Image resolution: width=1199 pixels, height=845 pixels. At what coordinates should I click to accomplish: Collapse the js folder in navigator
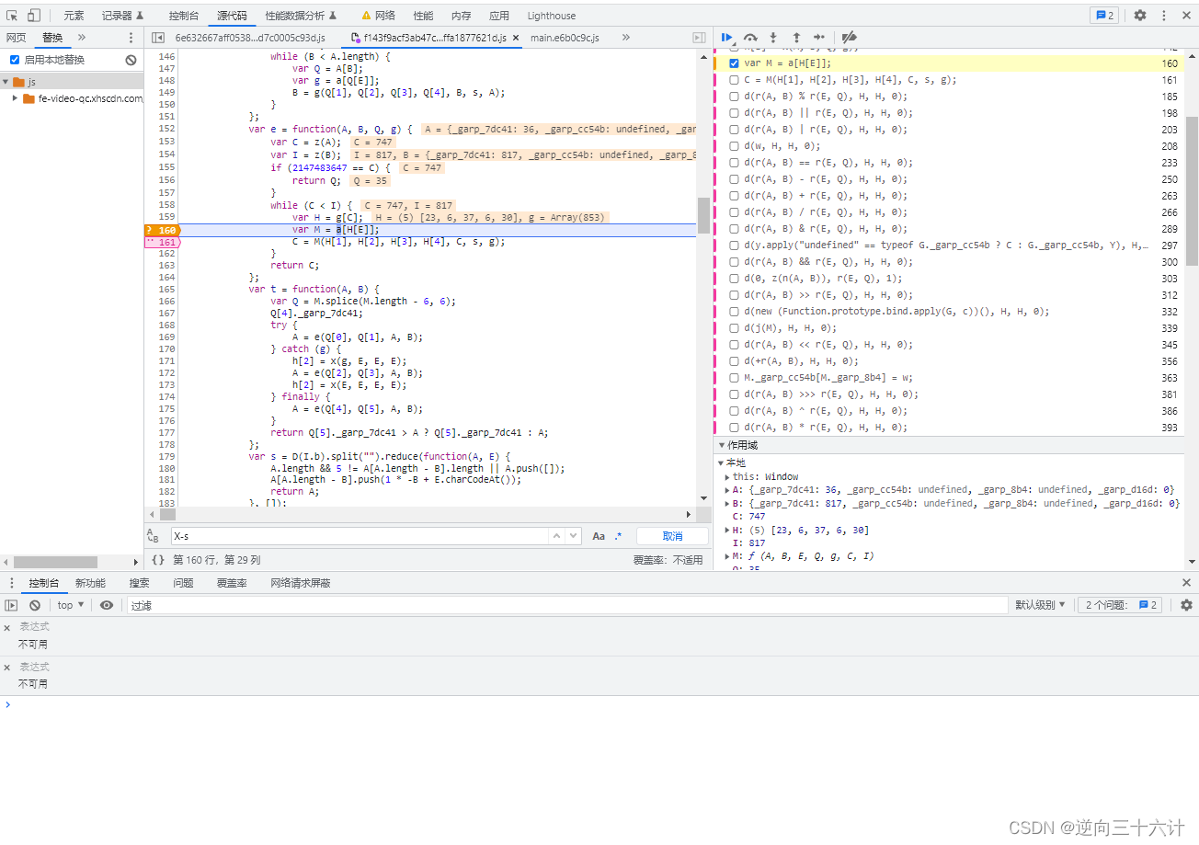coord(6,82)
